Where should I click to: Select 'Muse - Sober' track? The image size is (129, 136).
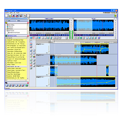(16, 65)
